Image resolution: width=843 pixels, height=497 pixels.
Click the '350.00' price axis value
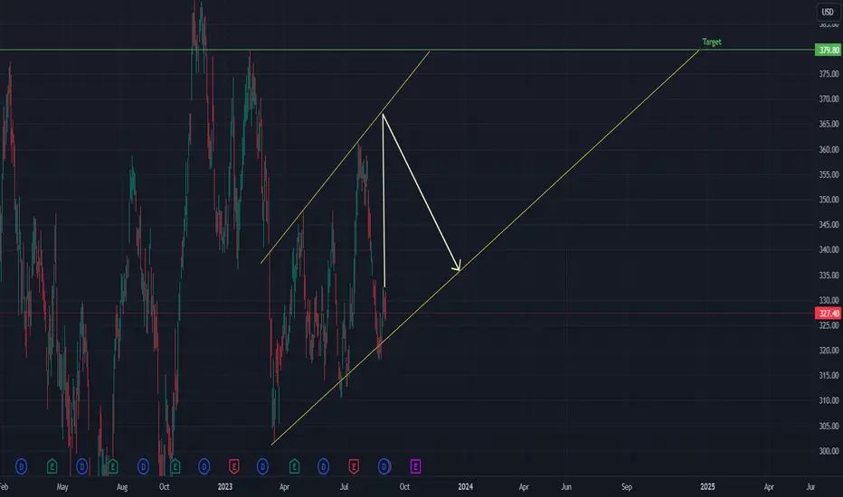tap(829, 200)
